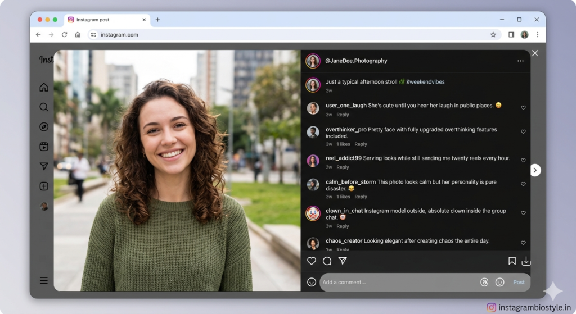Screen dimensions: 576x314
Task: Click the Threads icon in comment box
Action: 484,282
